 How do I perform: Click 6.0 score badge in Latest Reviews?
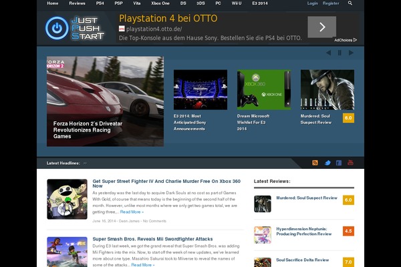tap(348, 200)
